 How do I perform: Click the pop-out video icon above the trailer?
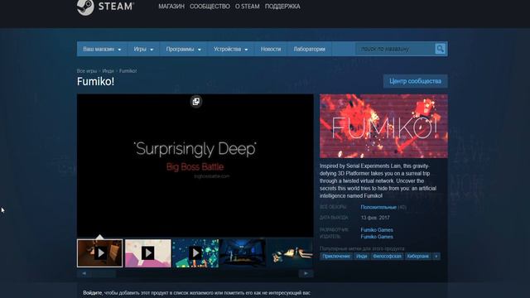pyautogui.click(x=195, y=101)
